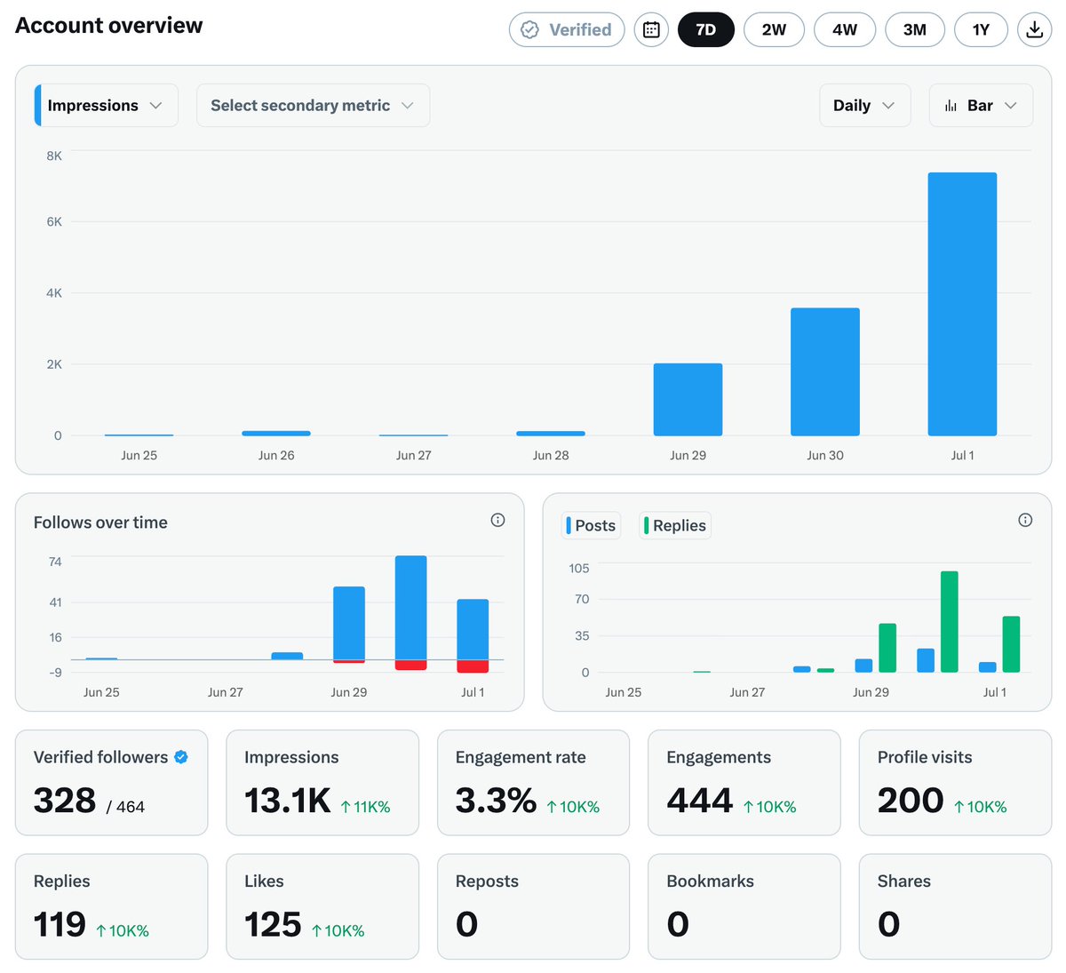Select the 7D time range
This screenshot has height=973, width=1066.
pyautogui.click(x=706, y=29)
